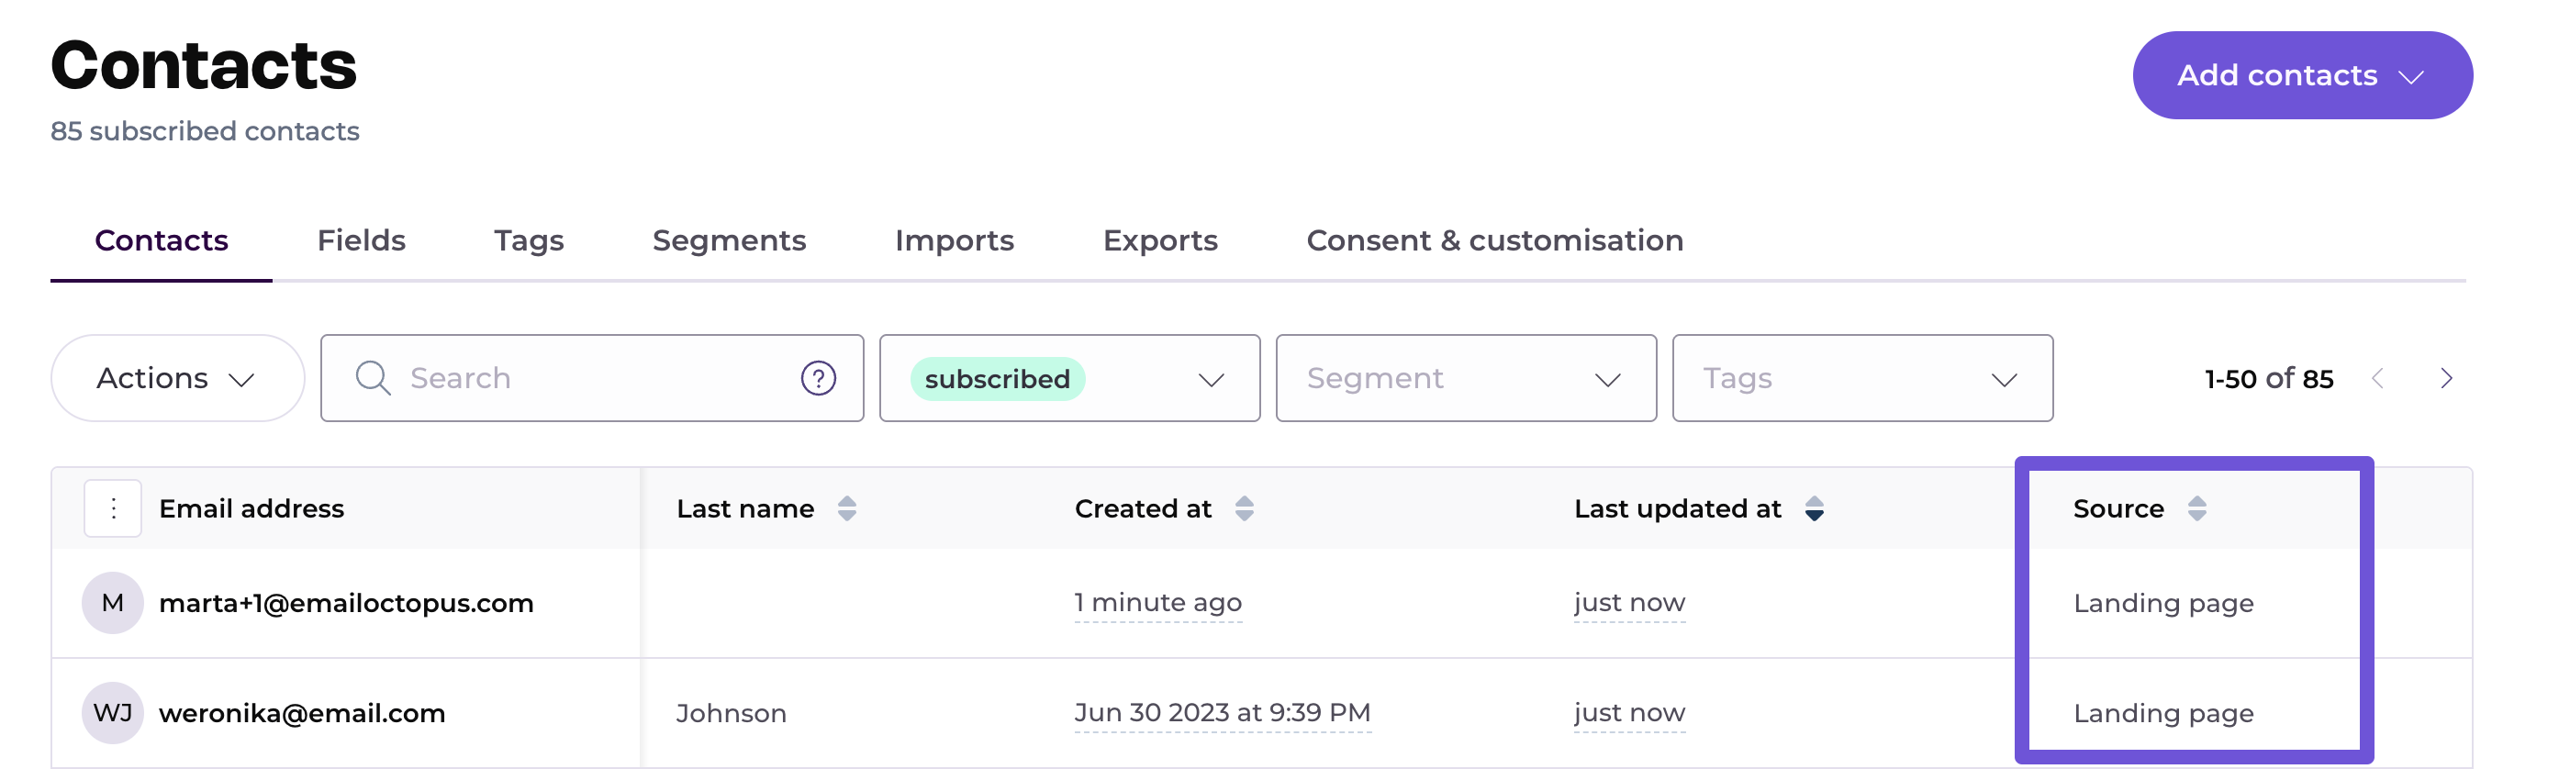
Task: Sort contacts by Last name
Action: coord(846,508)
